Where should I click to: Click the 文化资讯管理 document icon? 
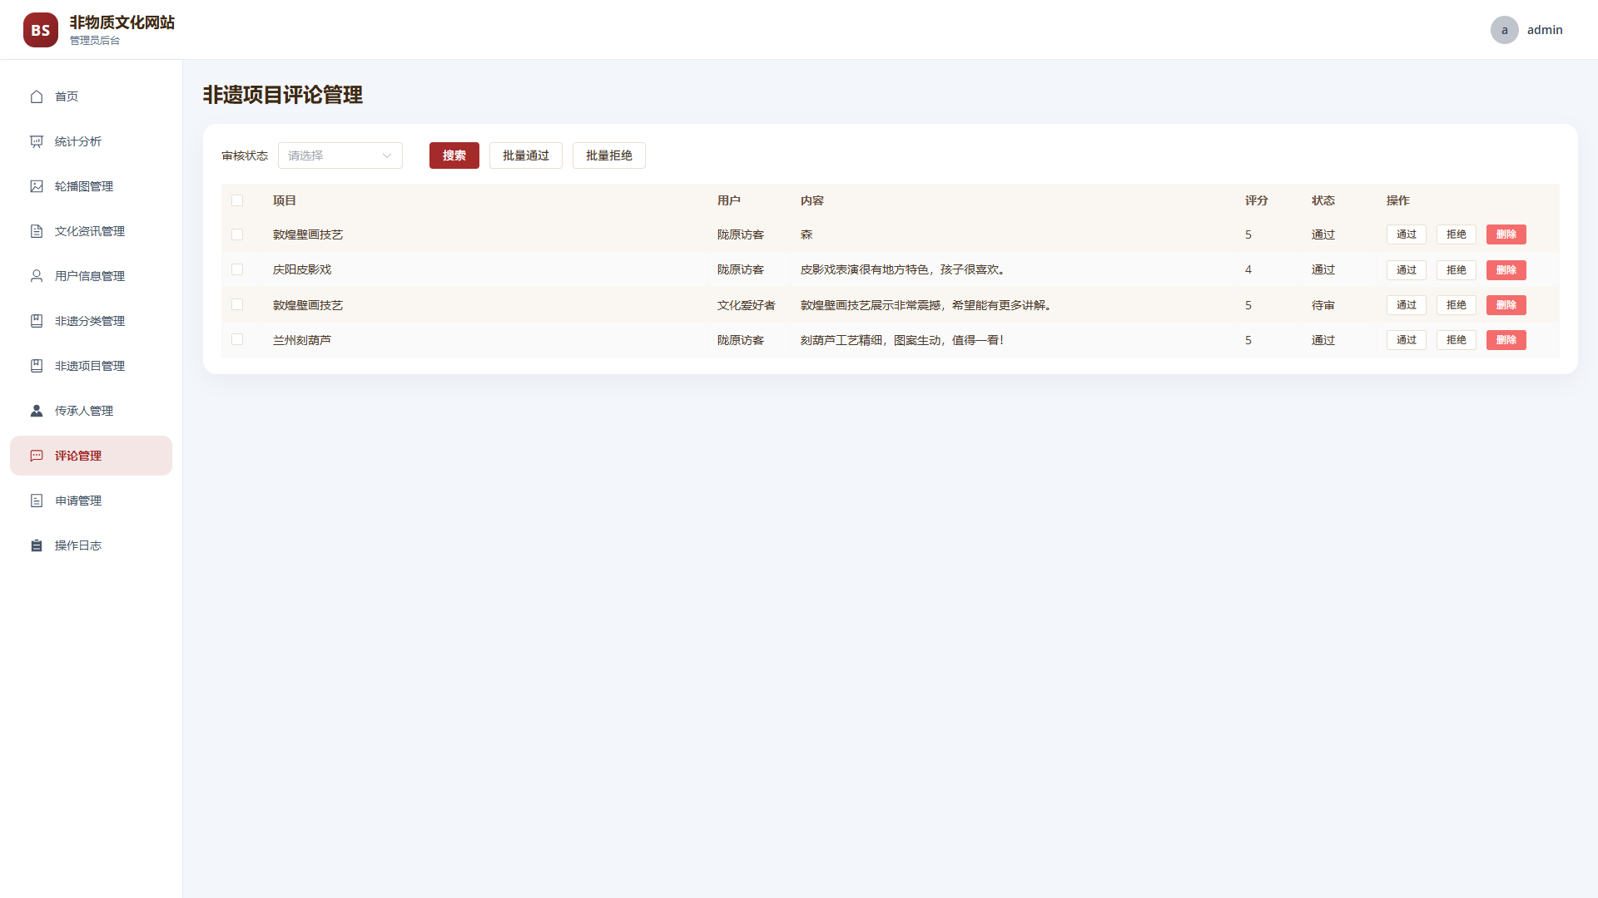[37, 231]
